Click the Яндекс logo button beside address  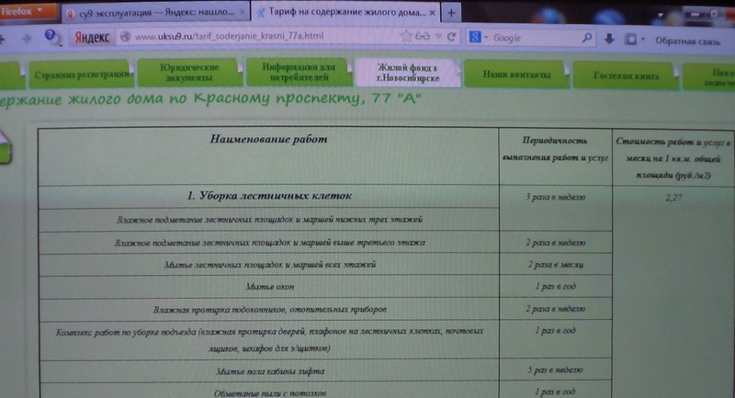93,38
